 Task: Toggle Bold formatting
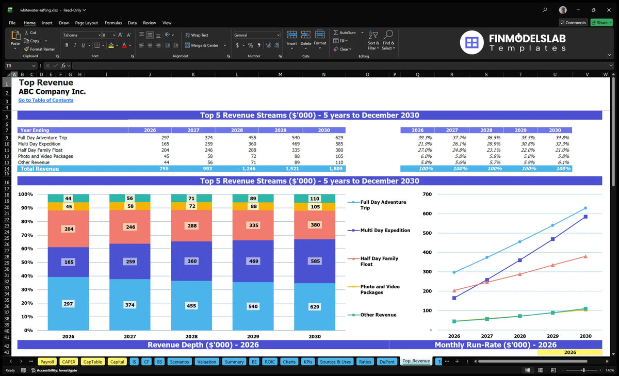(67, 45)
